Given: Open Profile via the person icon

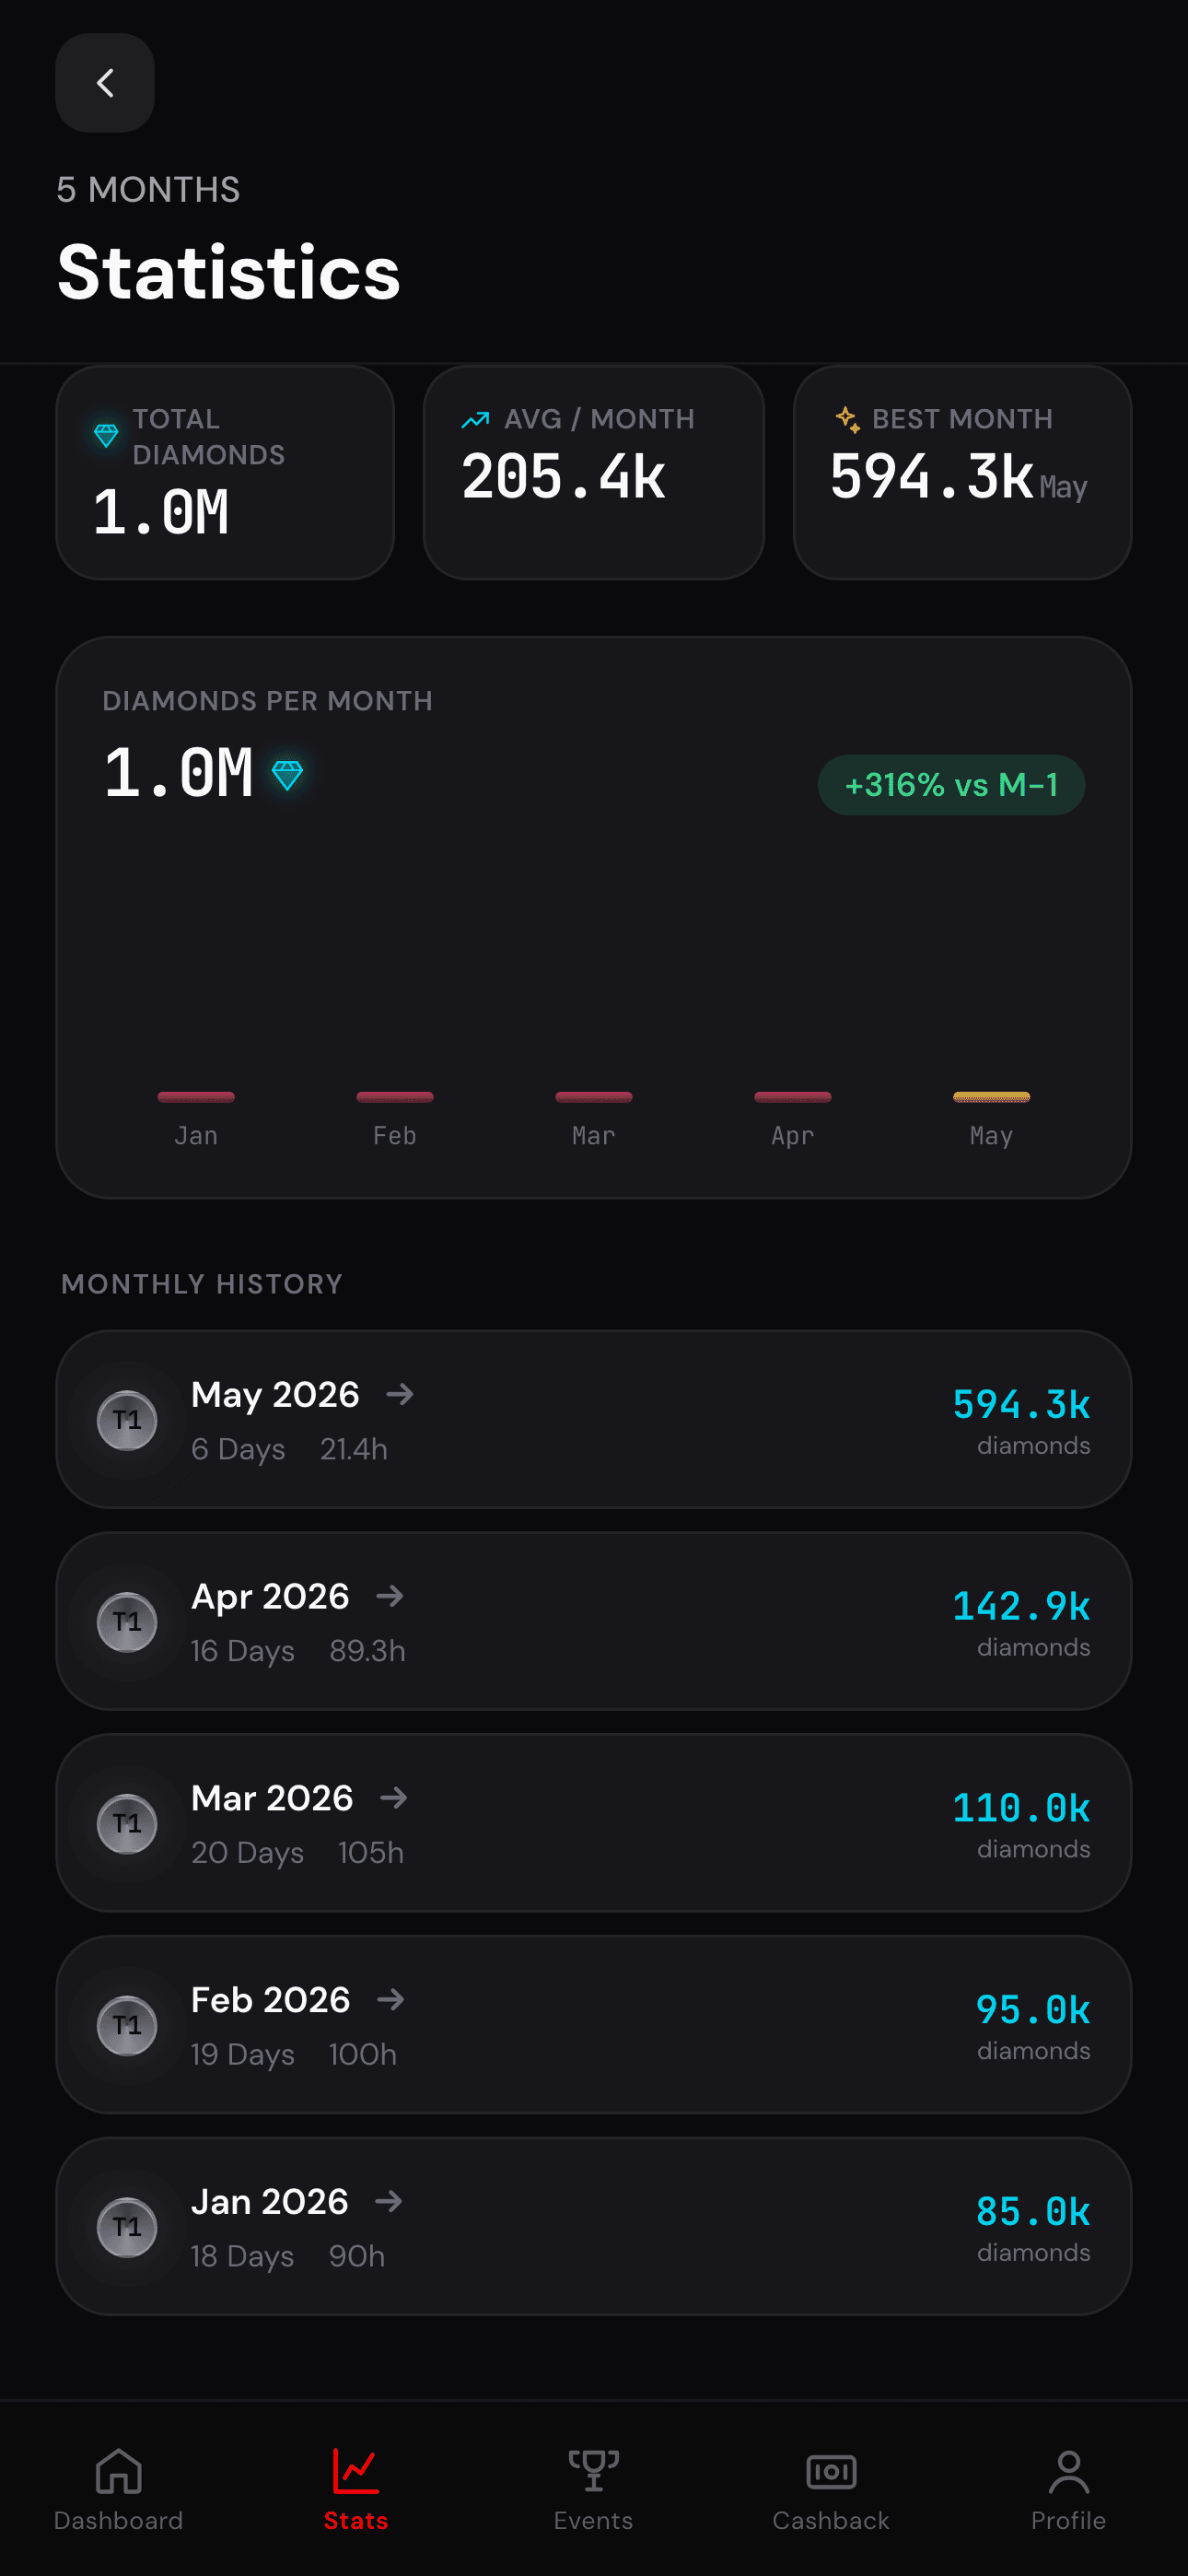Looking at the screenshot, I should pyautogui.click(x=1069, y=2471).
